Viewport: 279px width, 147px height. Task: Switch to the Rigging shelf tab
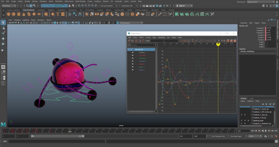coord(51,10)
